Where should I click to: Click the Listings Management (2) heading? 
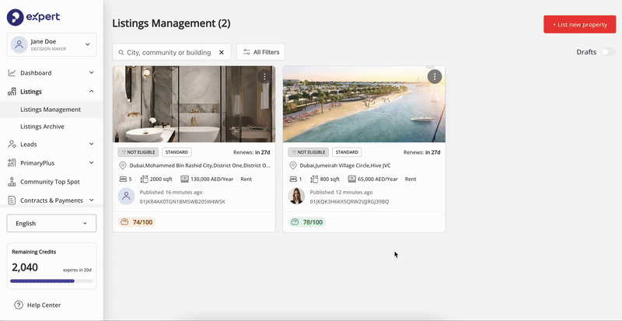tap(171, 23)
